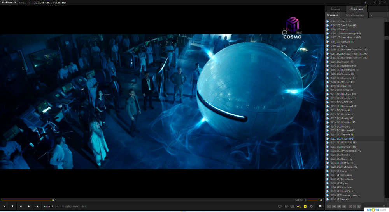Pin the player window on top
This screenshot has width=389, height=212.
coord(365,2)
